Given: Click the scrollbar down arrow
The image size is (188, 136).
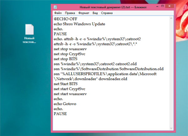Looking at the screenshot, I should (171, 128).
